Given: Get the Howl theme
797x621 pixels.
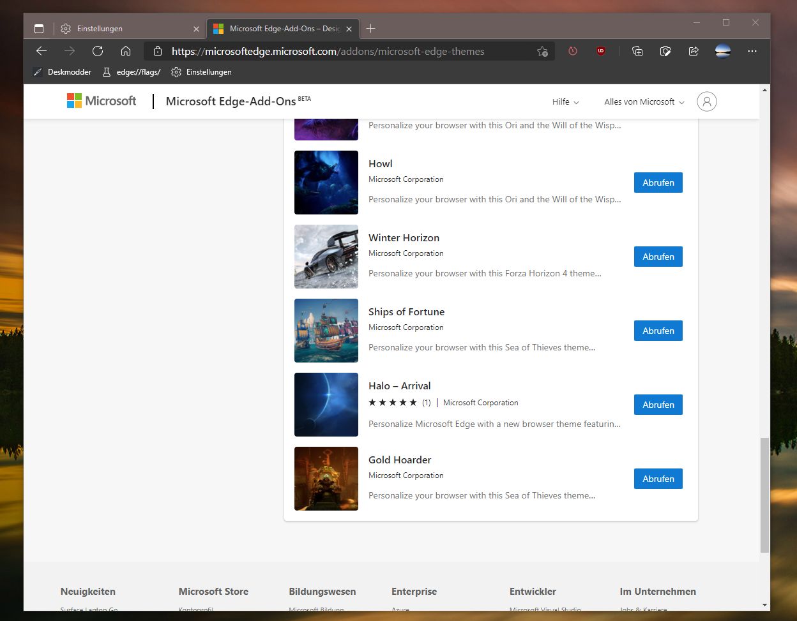Looking at the screenshot, I should (658, 183).
